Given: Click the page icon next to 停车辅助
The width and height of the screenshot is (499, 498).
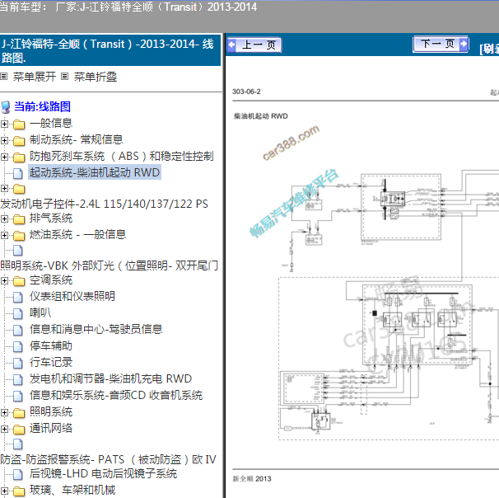Looking at the screenshot, I should [x=18, y=346].
